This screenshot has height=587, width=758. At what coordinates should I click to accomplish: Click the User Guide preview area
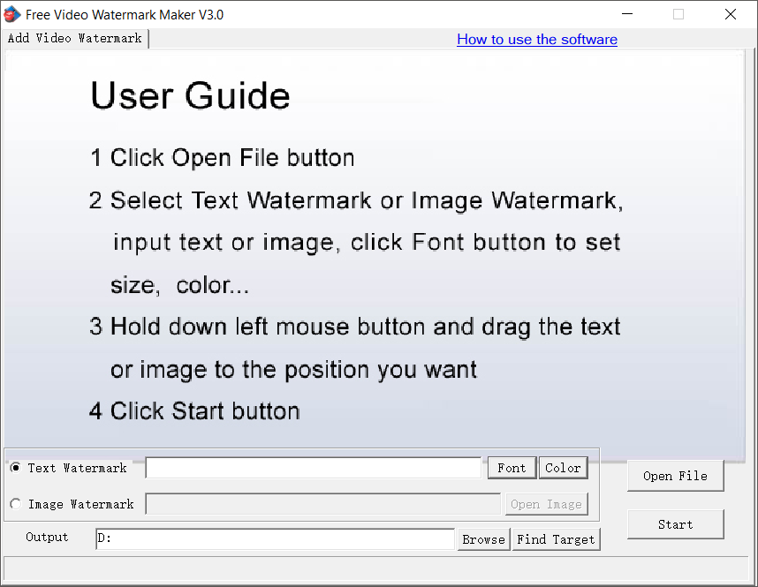click(x=373, y=247)
